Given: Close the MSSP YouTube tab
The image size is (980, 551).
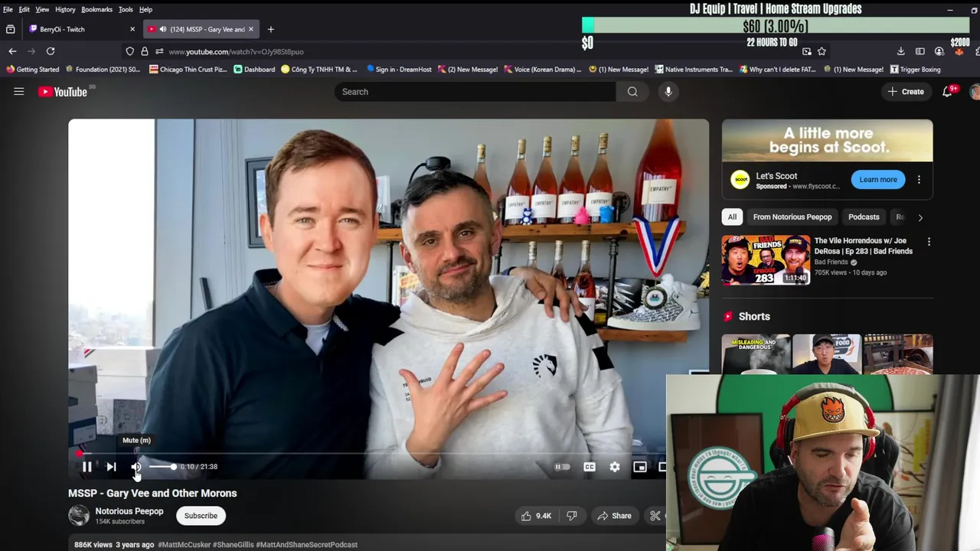Looking at the screenshot, I should (x=250, y=29).
